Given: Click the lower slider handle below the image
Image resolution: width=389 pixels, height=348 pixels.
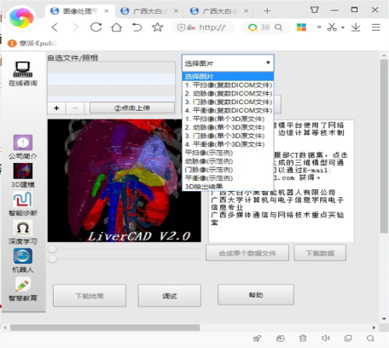Looking at the screenshot, I should click(52, 259).
